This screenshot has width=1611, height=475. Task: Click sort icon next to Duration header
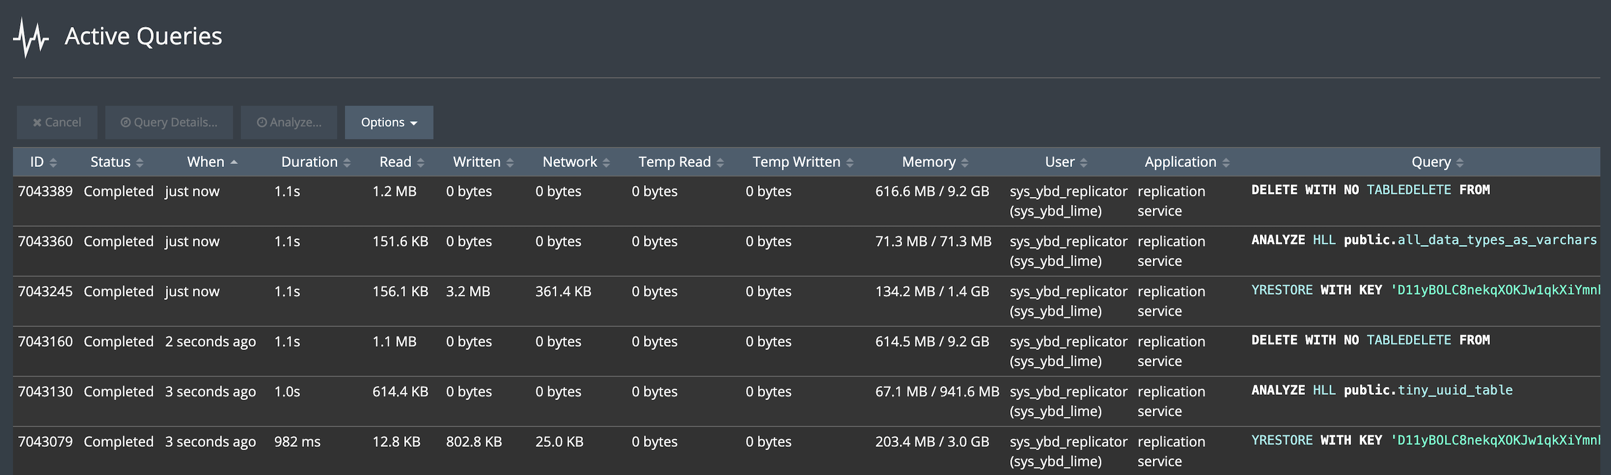point(347,163)
